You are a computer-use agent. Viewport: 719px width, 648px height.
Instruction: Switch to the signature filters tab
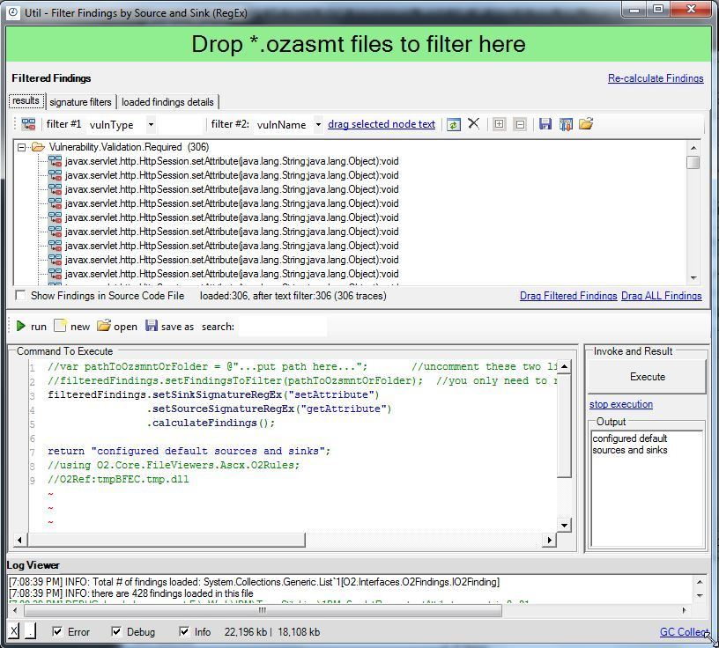(x=80, y=102)
